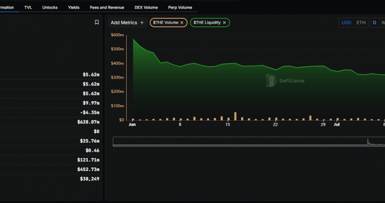Select daily (D) chart interval
This screenshot has width=385, height=203.
coord(374,22)
